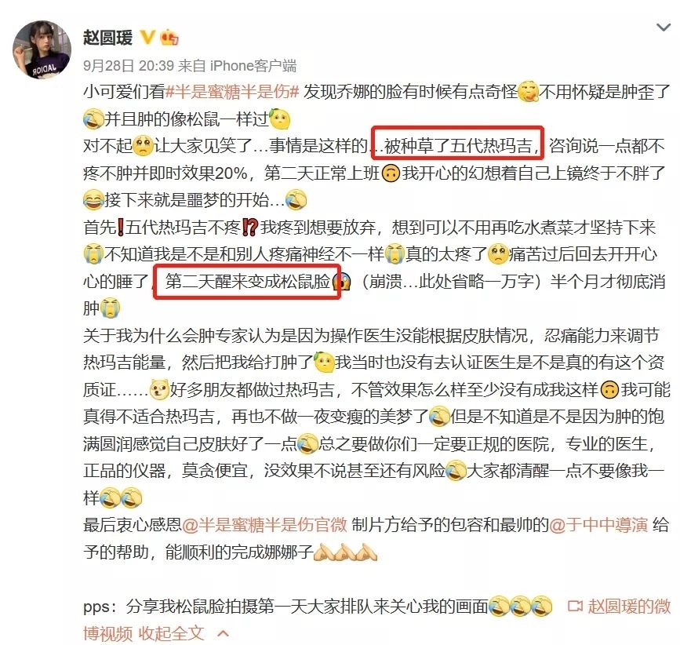680x645 pixels.
Task: Click the red exclamation mark emoji
Action: coord(121,228)
